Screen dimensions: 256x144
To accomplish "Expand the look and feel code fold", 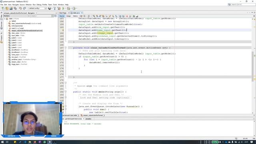I will [66, 98].
